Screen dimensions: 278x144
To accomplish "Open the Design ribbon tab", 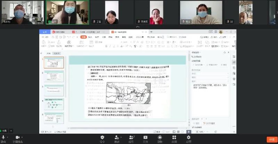I will [97, 37].
